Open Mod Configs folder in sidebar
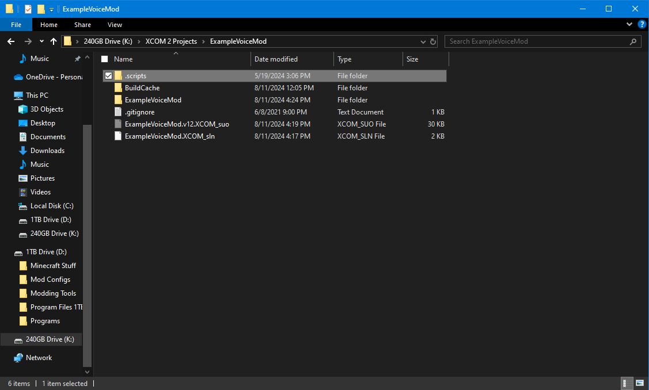 pyautogui.click(x=45, y=280)
